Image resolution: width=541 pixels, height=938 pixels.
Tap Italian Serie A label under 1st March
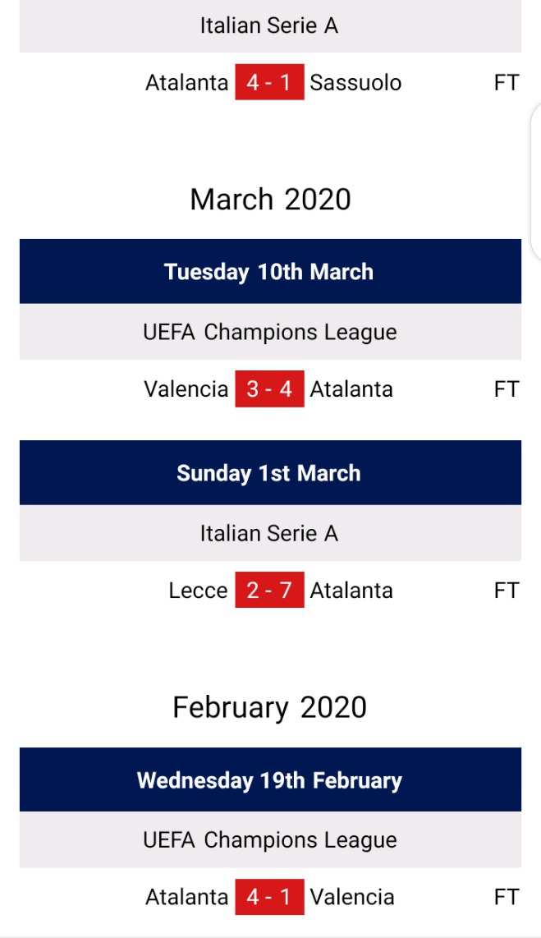pyautogui.click(x=269, y=534)
